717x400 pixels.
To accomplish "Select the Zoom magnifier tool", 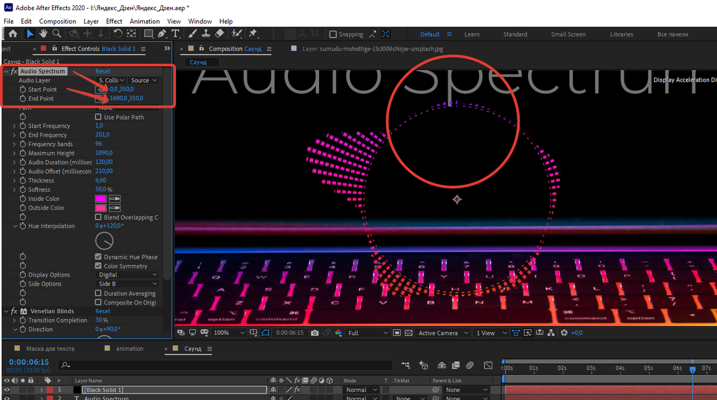I will pos(57,34).
